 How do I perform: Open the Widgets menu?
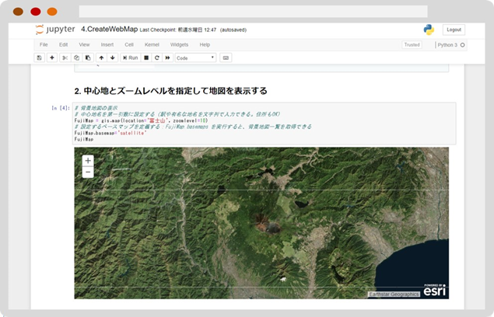point(179,45)
